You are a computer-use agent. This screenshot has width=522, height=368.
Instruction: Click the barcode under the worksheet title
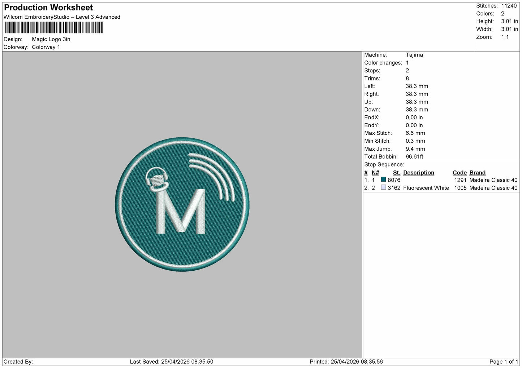click(x=54, y=28)
